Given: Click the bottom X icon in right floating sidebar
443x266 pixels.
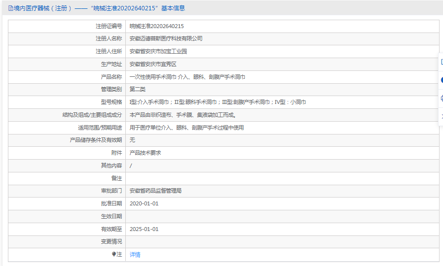Looking at the screenshot, I should (x=441, y=116).
